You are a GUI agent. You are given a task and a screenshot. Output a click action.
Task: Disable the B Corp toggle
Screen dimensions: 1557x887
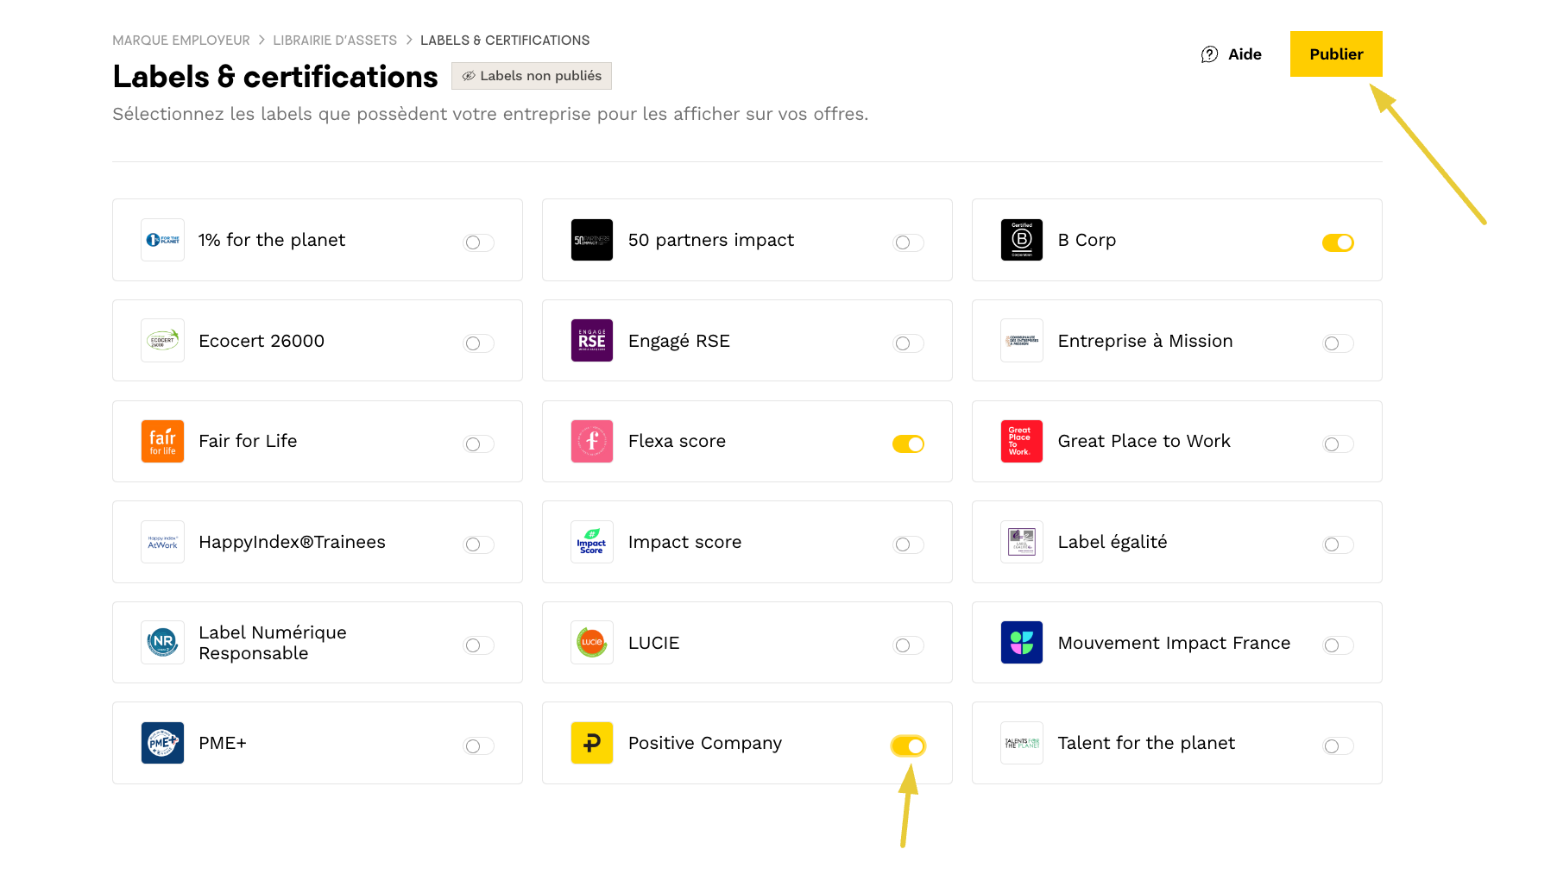pos(1338,243)
